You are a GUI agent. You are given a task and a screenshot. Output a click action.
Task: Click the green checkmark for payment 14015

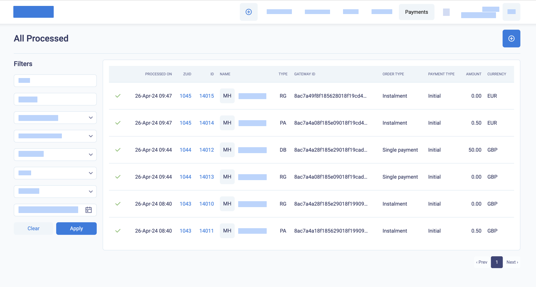(118, 96)
